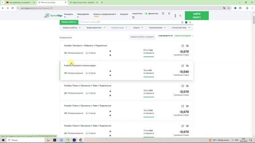Click progress bar of 13 из 3200 job
Screen dimensions: 255x143
point(149,97)
